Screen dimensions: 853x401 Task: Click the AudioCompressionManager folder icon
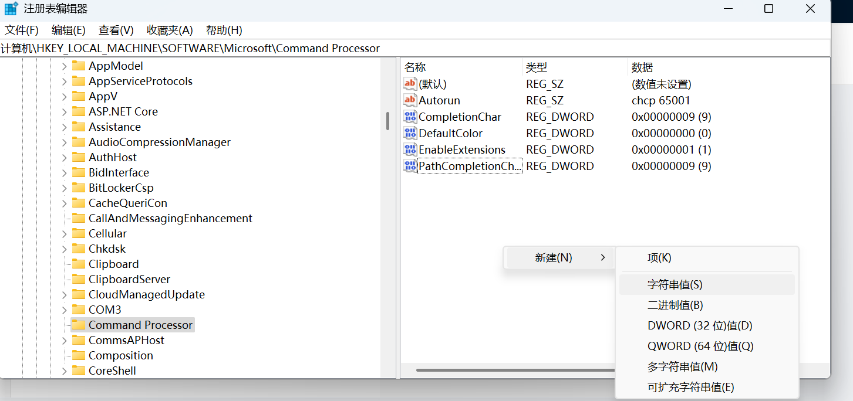pos(79,142)
